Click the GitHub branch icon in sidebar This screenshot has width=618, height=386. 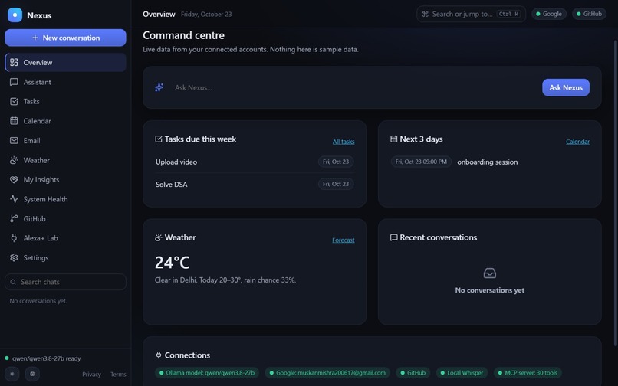pos(14,218)
